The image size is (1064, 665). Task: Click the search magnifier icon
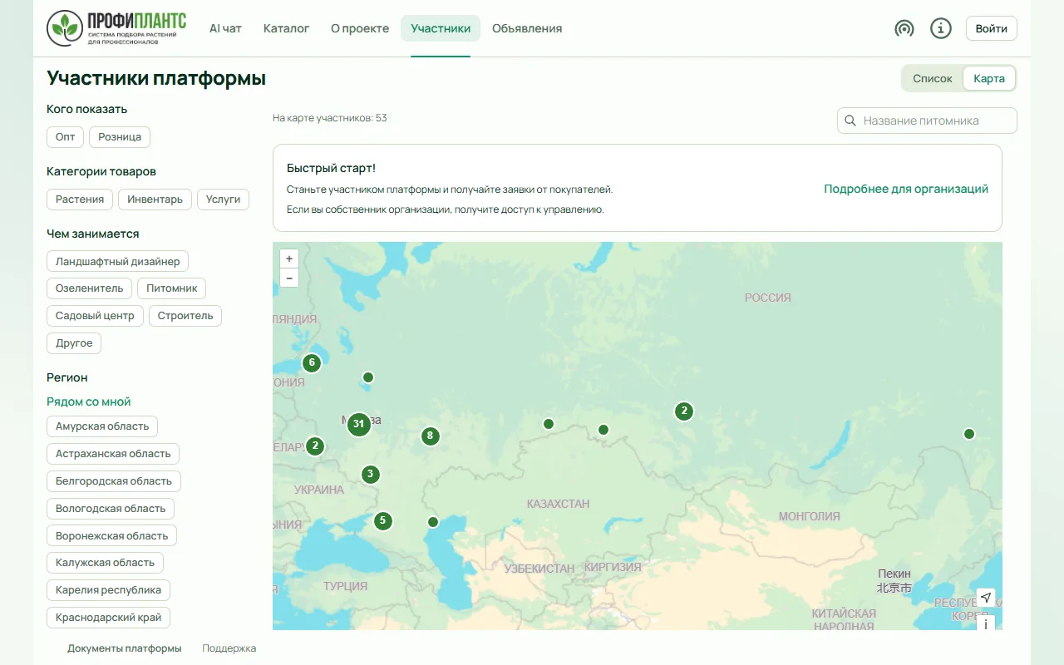click(x=850, y=121)
